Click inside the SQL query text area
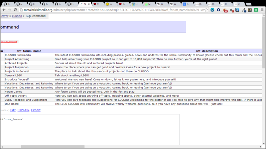Screen dimensions: 266x149 click(x=89, y=130)
